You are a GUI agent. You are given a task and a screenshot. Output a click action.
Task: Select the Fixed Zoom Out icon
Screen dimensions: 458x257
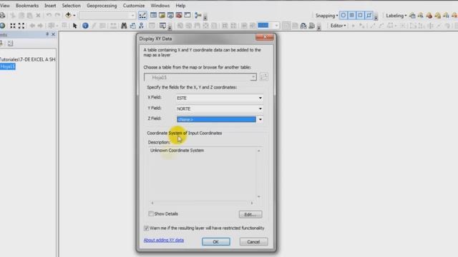[21, 26]
